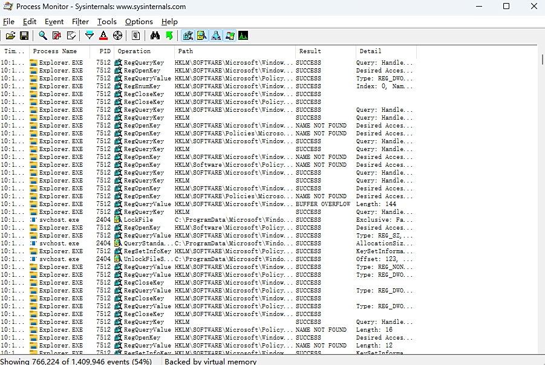Sort events by the Process Name column

(57, 51)
